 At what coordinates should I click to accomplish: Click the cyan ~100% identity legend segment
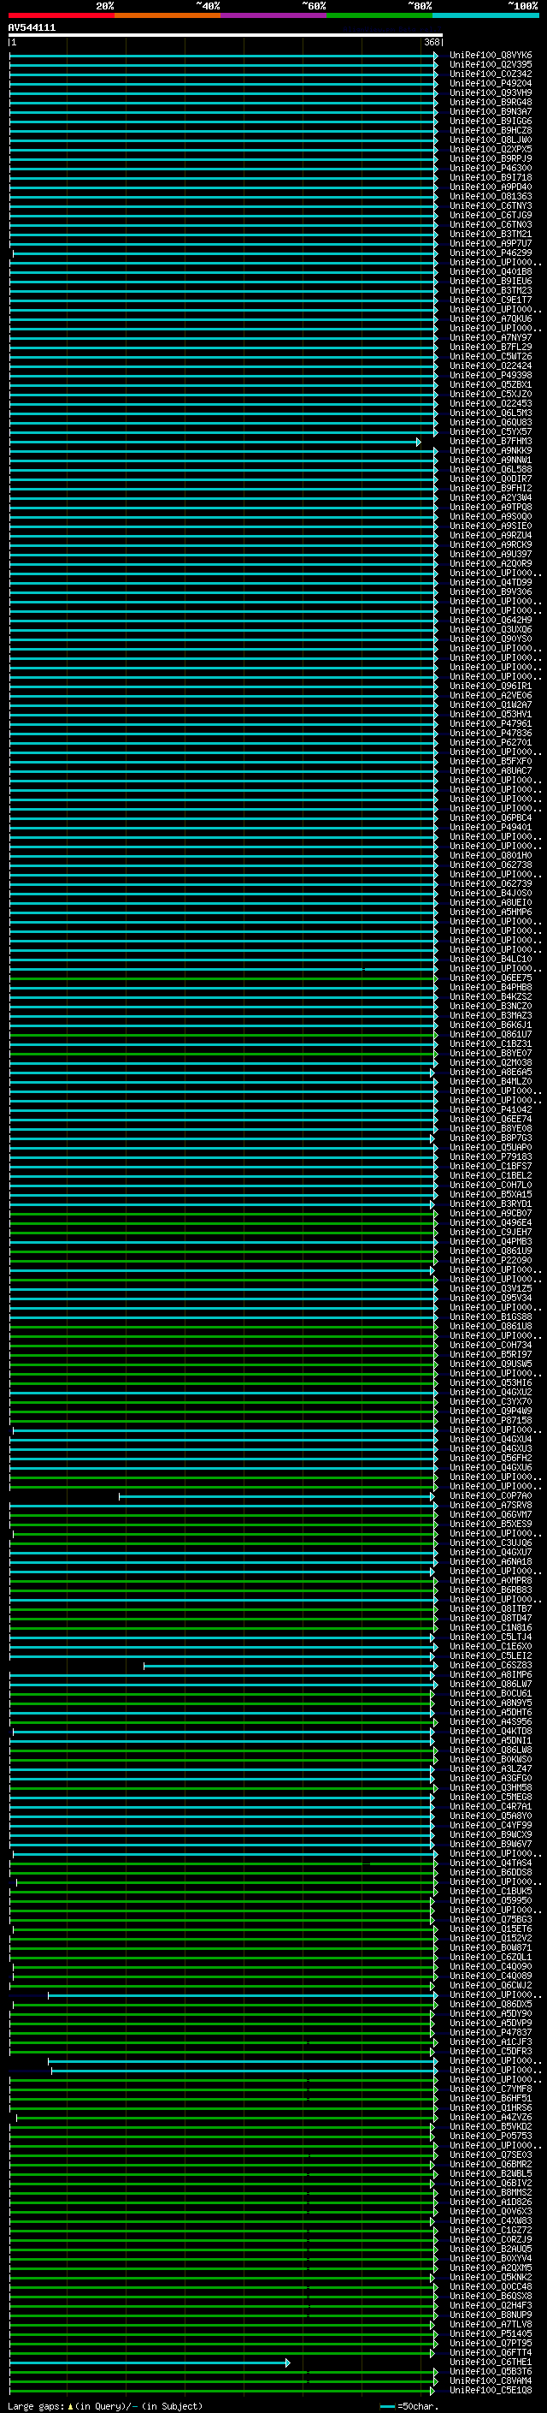[485, 15]
